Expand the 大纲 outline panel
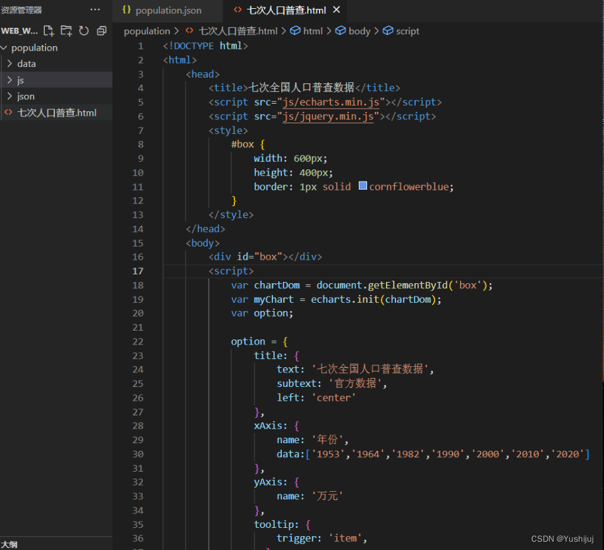The image size is (604, 550). pos(9,544)
